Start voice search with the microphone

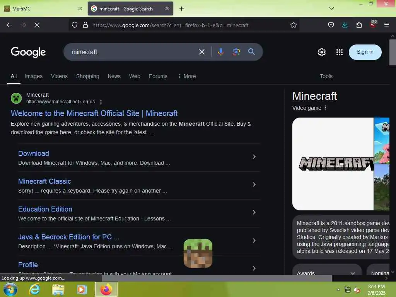click(x=220, y=52)
